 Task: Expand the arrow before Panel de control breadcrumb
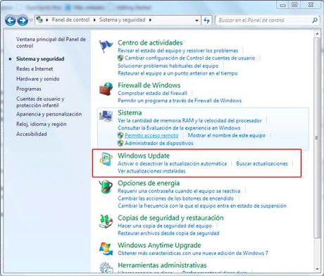(x=47, y=20)
